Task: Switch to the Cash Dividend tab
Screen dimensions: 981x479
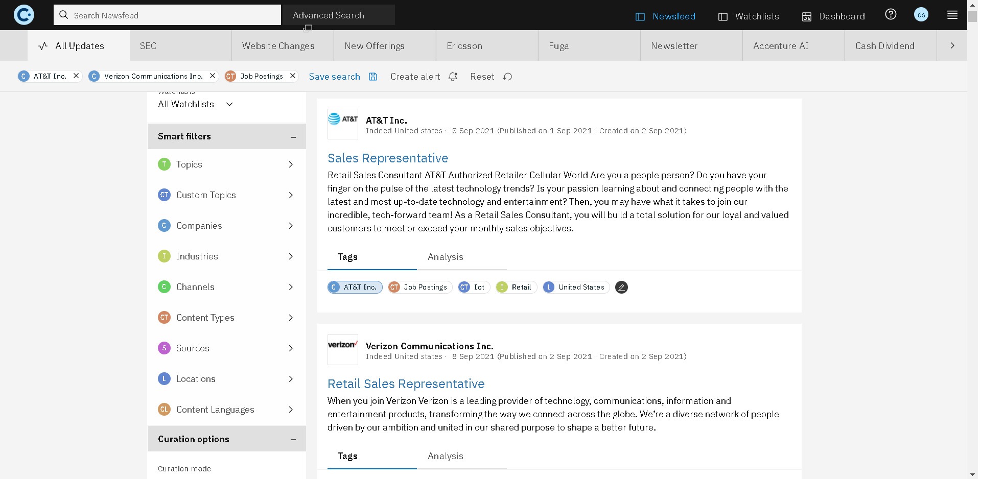Action: coord(891,45)
